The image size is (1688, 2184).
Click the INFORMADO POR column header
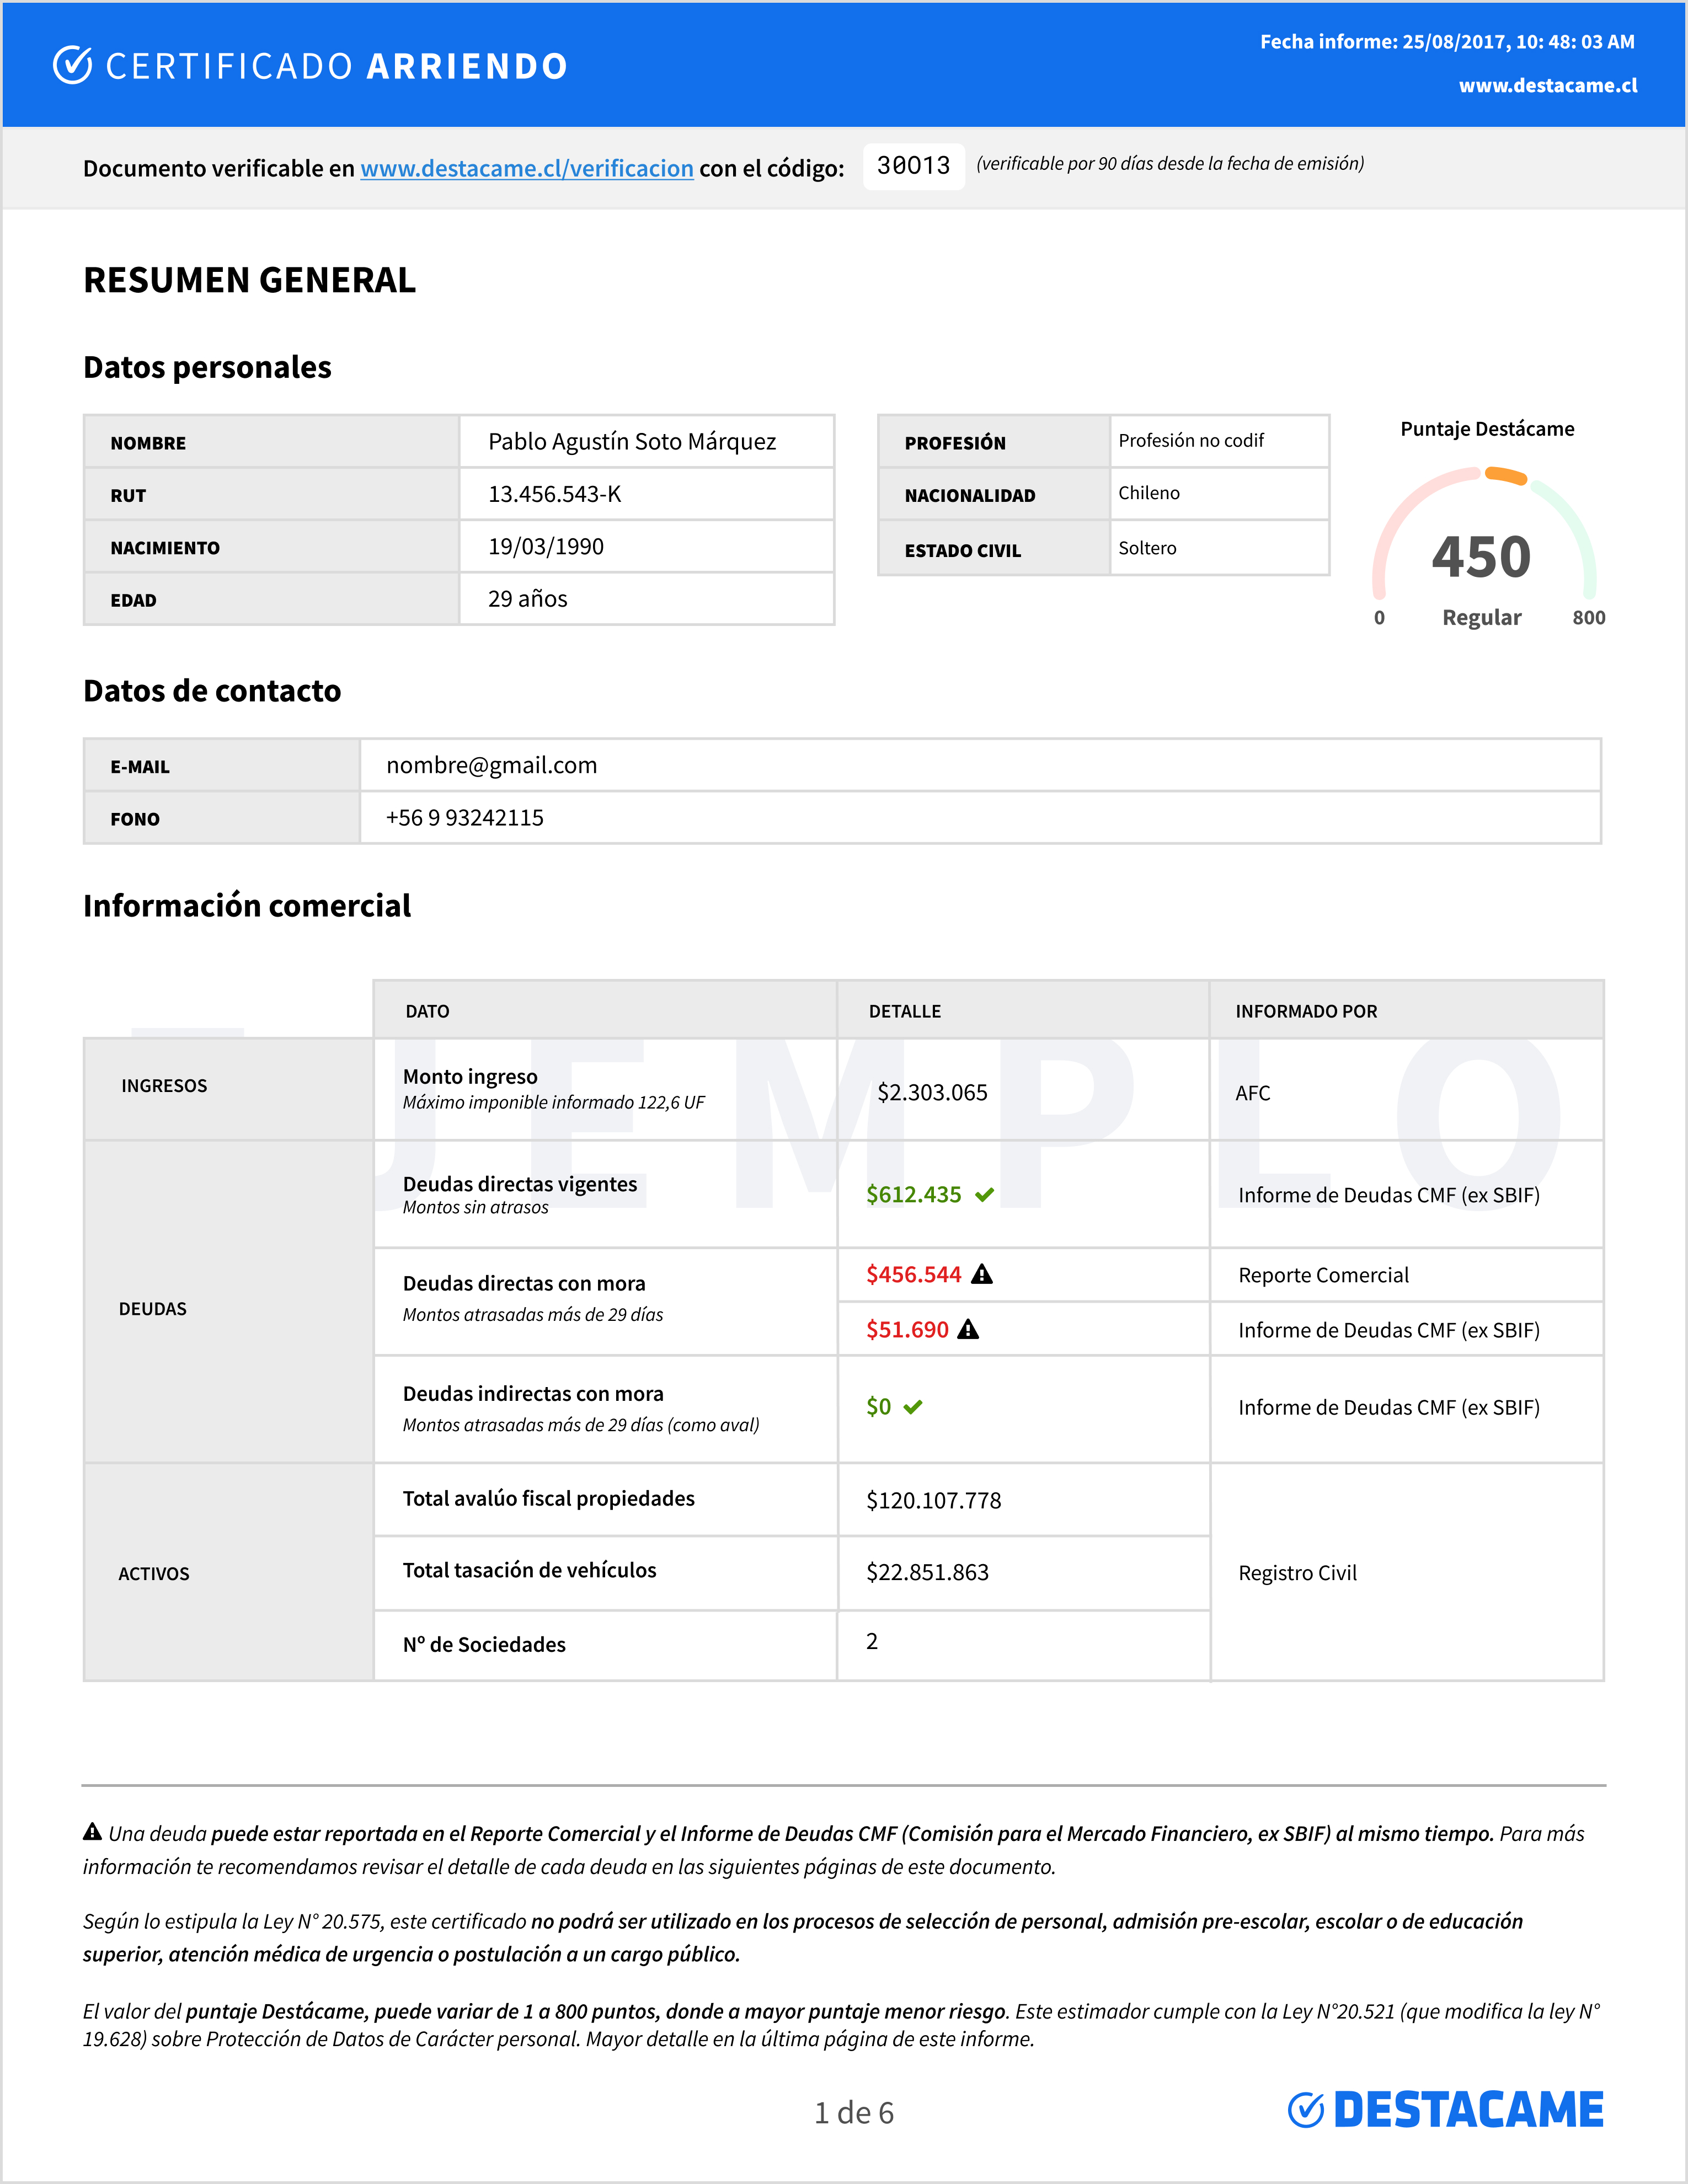[x=1306, y=1011]
